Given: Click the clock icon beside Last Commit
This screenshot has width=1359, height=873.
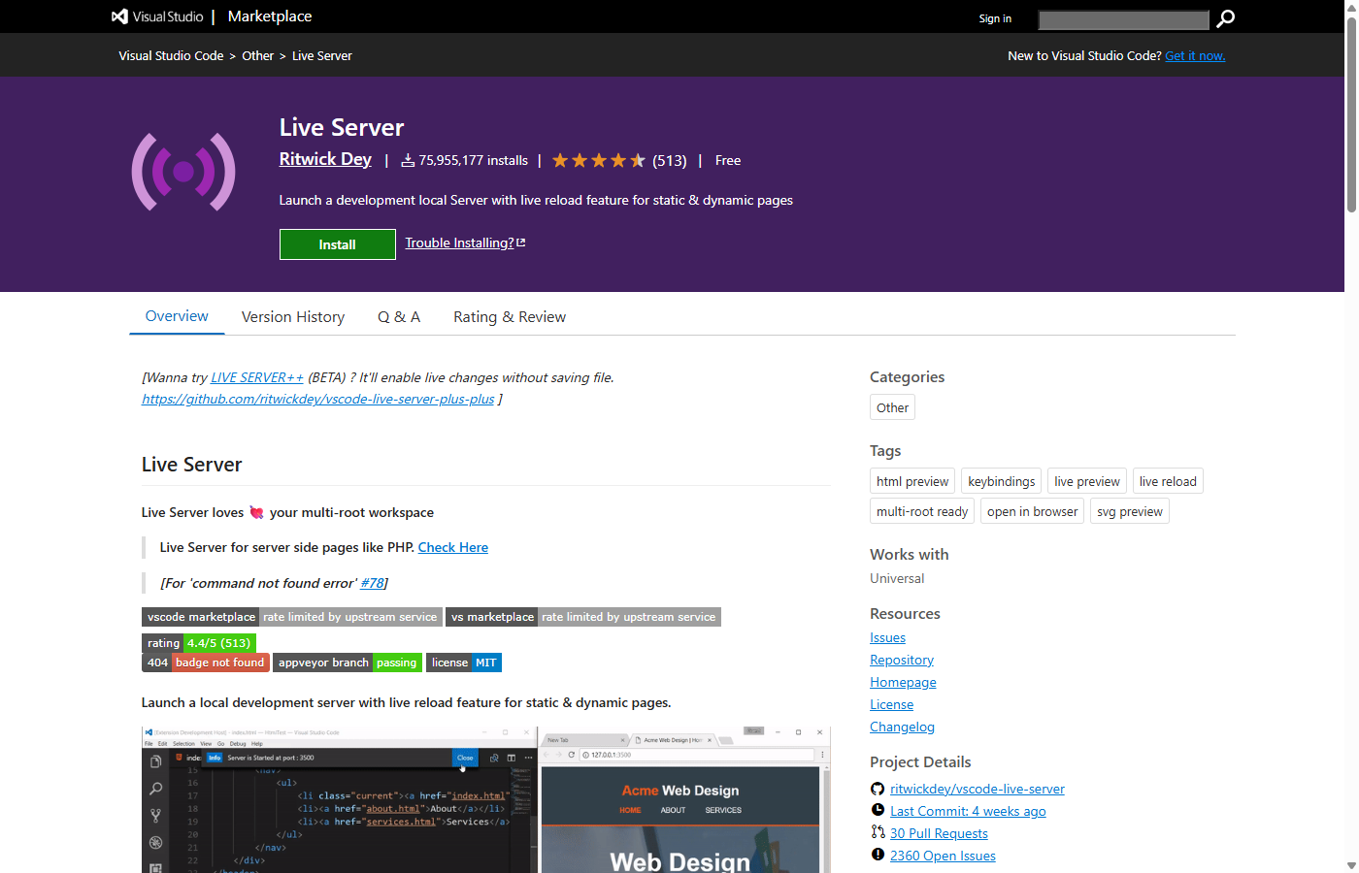Looking at the screenshot, I should [x=878, y=810].
